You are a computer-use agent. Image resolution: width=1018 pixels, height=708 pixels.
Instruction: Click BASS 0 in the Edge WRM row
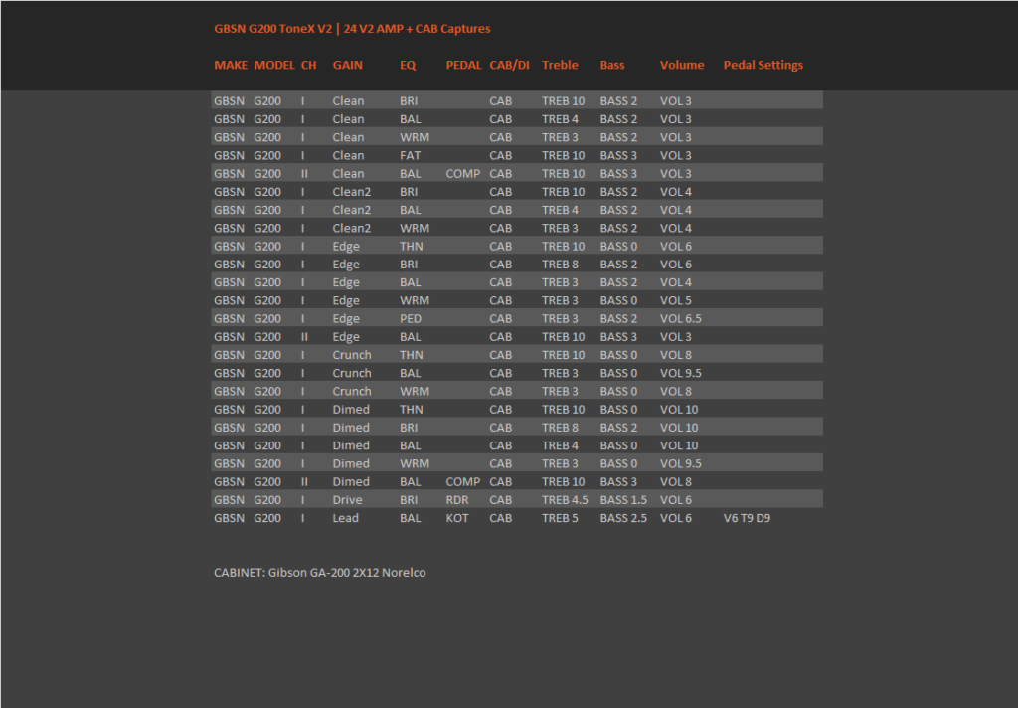click(618, 300)
